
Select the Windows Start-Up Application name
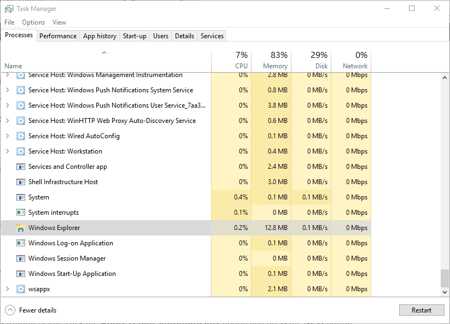pos(72,274)
